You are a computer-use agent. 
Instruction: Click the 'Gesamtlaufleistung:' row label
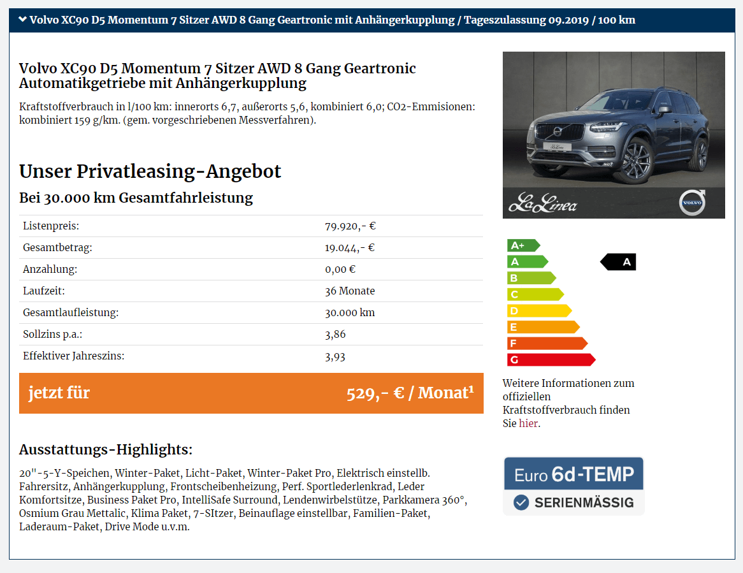pyautogui.click(x=71, y=313)
